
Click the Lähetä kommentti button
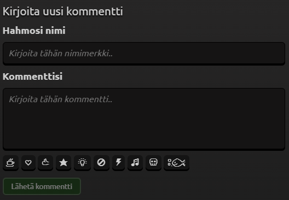pos(42,186)
